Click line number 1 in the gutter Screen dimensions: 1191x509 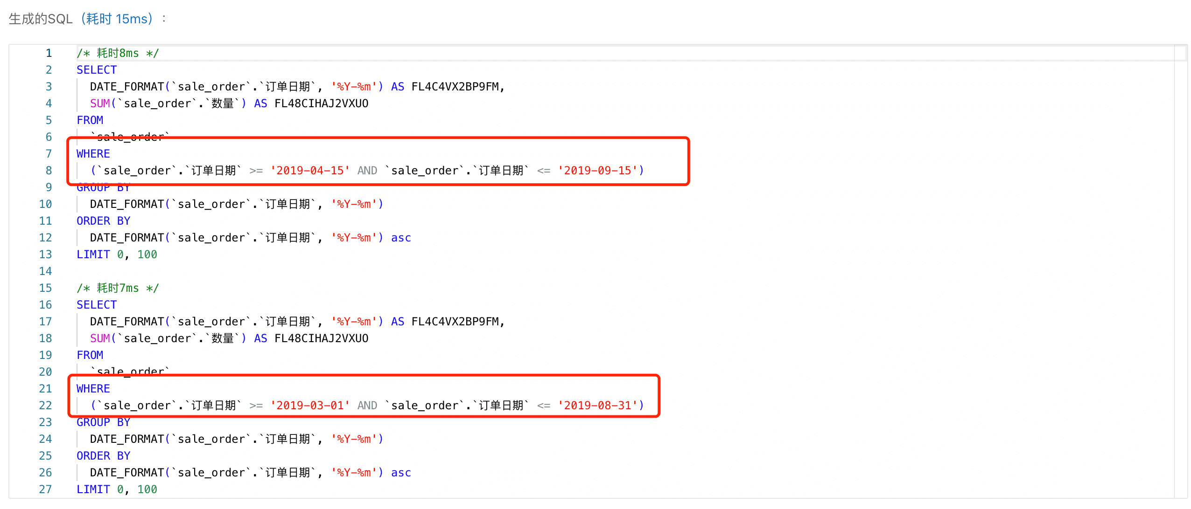pos(49,53)
